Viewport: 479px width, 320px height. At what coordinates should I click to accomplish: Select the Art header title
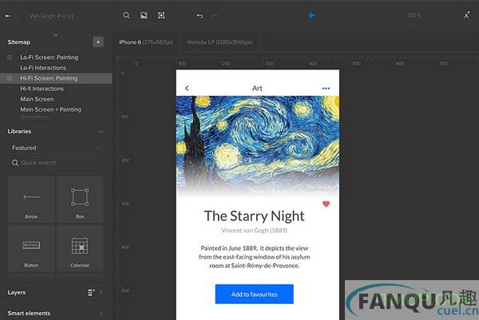coord(257,88)
